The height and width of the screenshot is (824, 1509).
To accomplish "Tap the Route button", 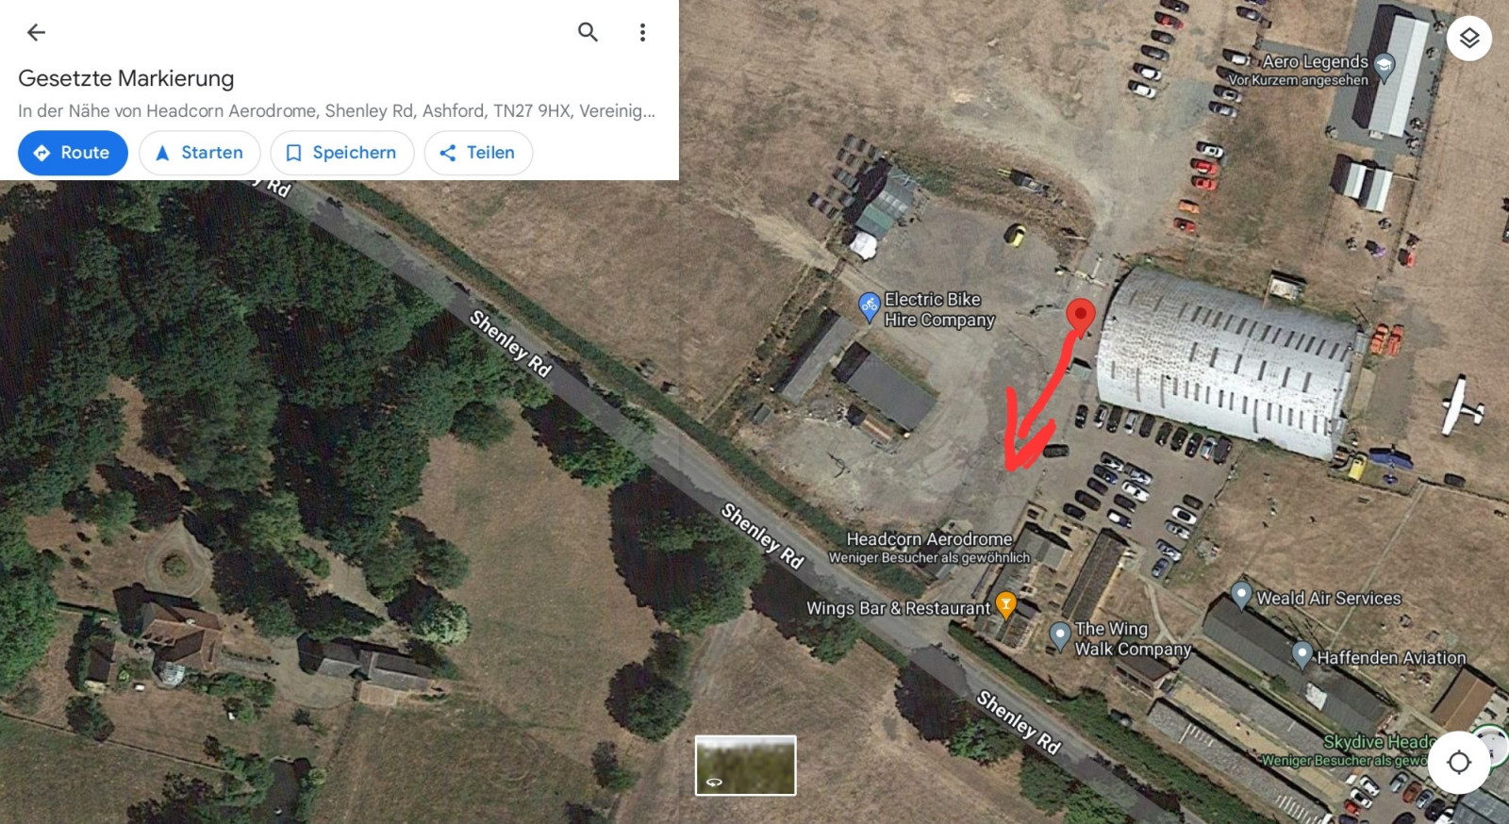I will pyautogui.click(x=73, y=153).
